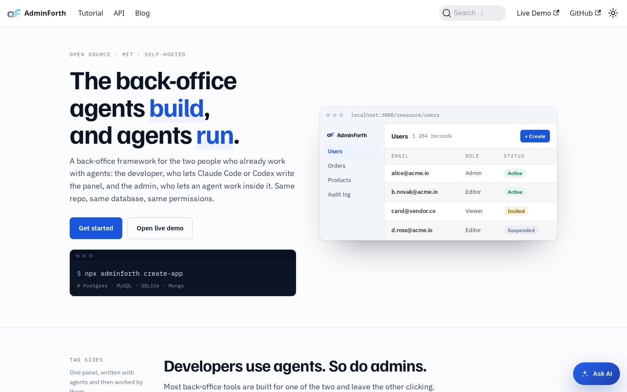Open the GitHub external link
Viewport: 627px width, 392px height.
pos(585,13)
